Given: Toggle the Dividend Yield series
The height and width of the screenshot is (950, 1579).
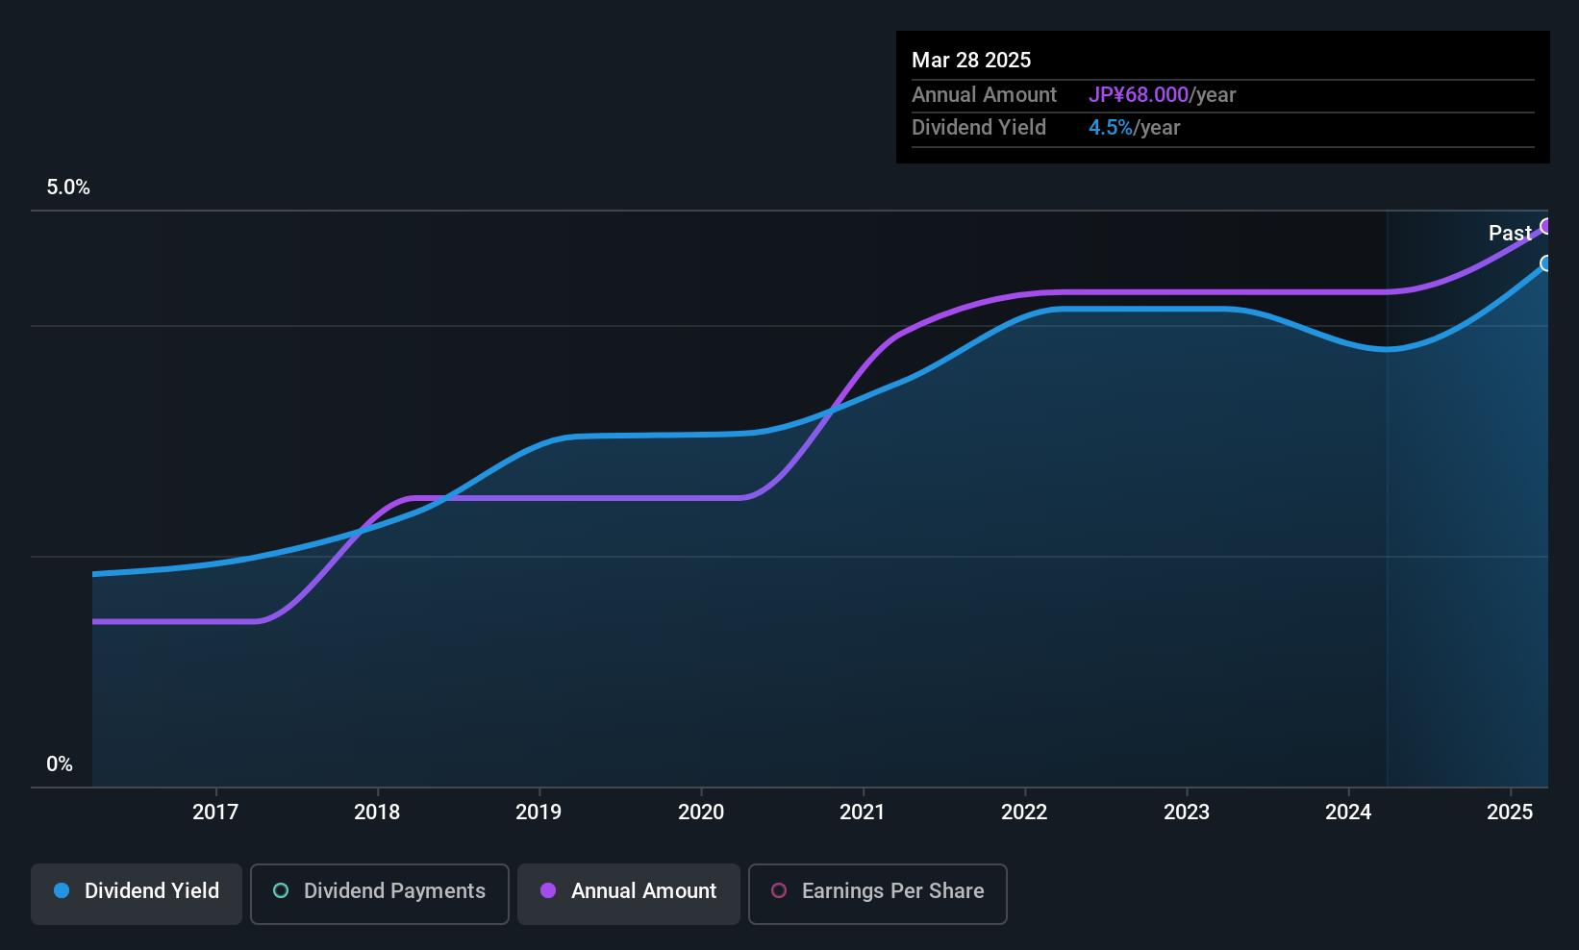Looking at the screenshot, I should pyautogui.click(x=137, y=892).
